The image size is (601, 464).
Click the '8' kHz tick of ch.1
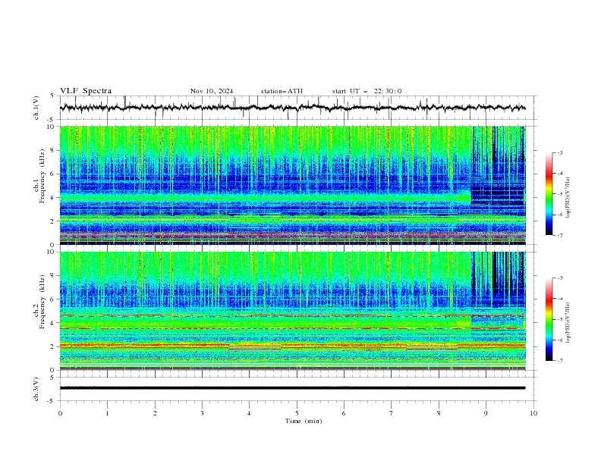[55, 150]
